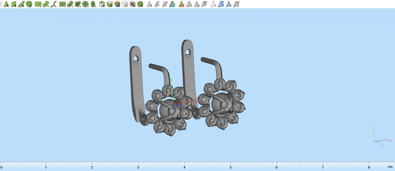Click the small green point on the model
Image resolution: width=395 pixels, height=171 pixels.
[181, 88]
